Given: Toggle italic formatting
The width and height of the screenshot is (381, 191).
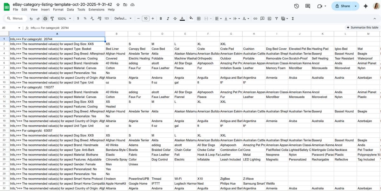Looking at the screenshot, I should 168,18.
